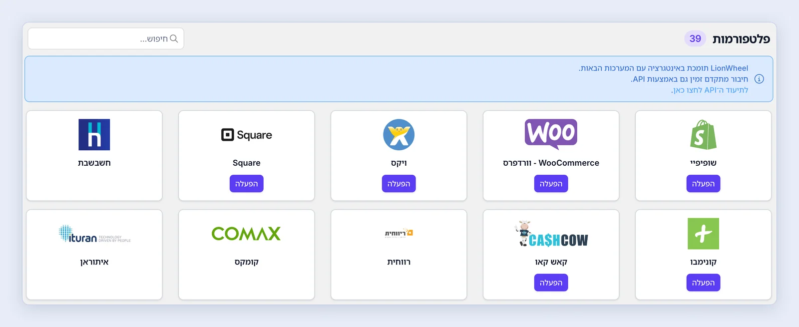The height and width of the screenshot is (327, 799).
Task: Click the Ituran logo
Action: [x=94, y=234]
